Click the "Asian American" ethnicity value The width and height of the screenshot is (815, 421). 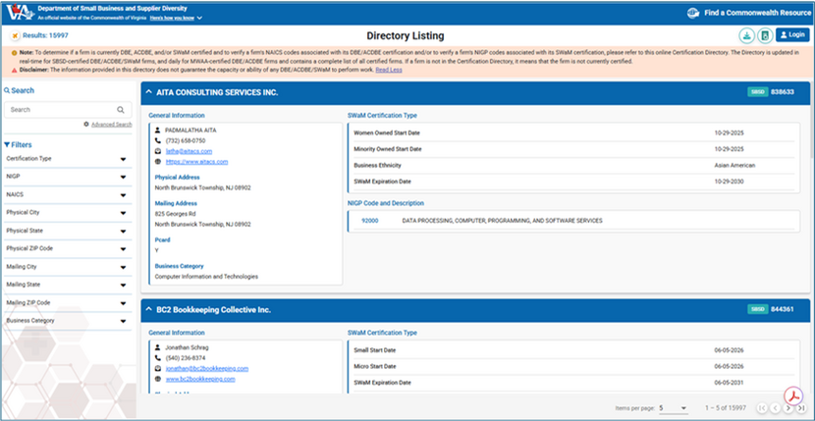point(734,165)
